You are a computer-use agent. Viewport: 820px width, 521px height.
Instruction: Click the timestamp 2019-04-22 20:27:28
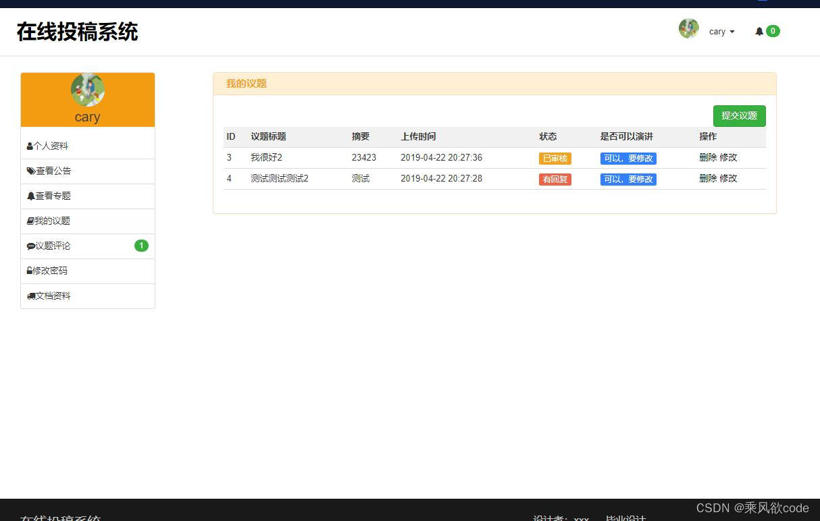(442, 178)
